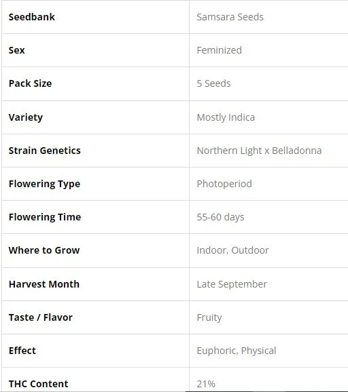The height and width of the screenshot is (392, 348).
Task: Click the Late September harvest value
Action: [232, 284]
